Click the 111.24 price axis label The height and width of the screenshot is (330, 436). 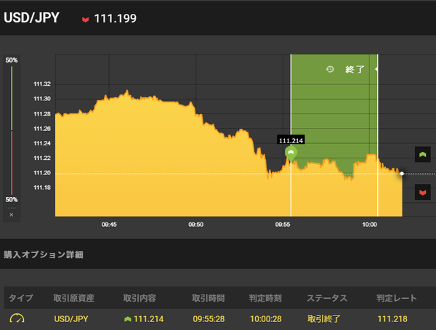42,143
